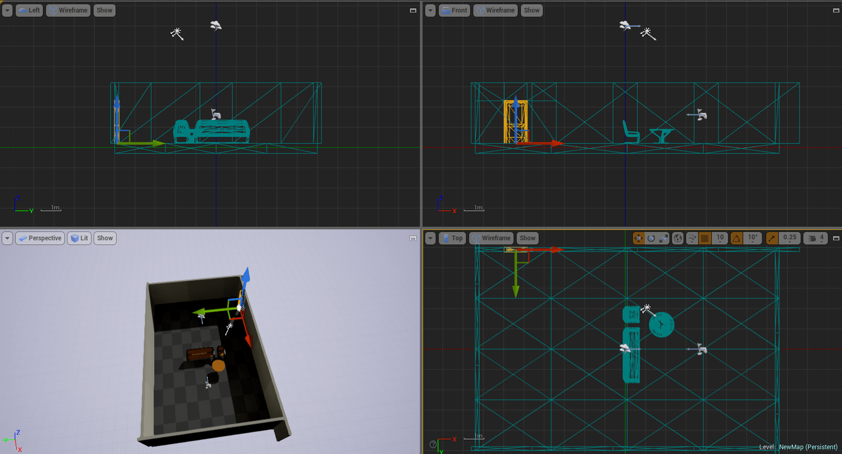Toggle grid snapping in Top viewport

point(705,238)
